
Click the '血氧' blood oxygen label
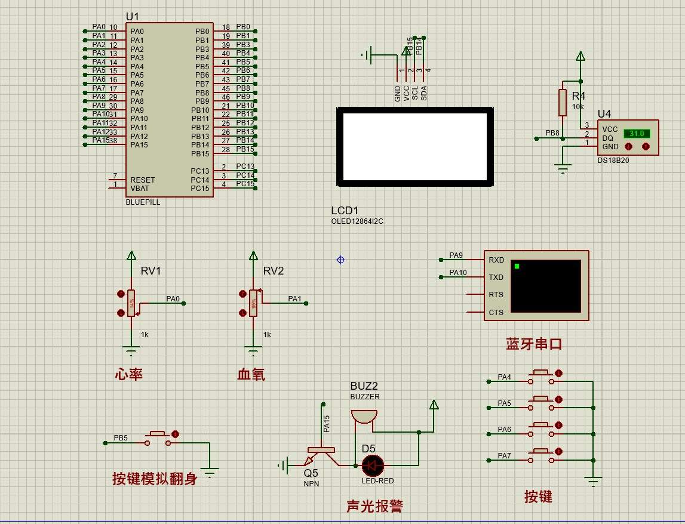point(251,374)
